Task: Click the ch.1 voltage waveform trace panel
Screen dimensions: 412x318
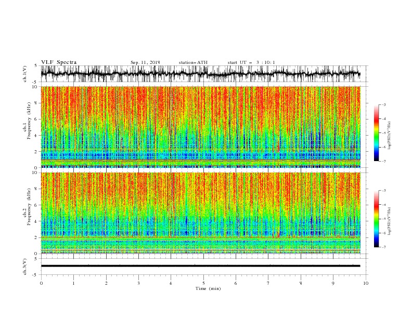Action: 200,74
